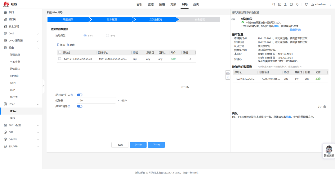Viewport: 335px width, 176px height.
Task: Switch to the 面板 top tab
Action: [139, 4]
